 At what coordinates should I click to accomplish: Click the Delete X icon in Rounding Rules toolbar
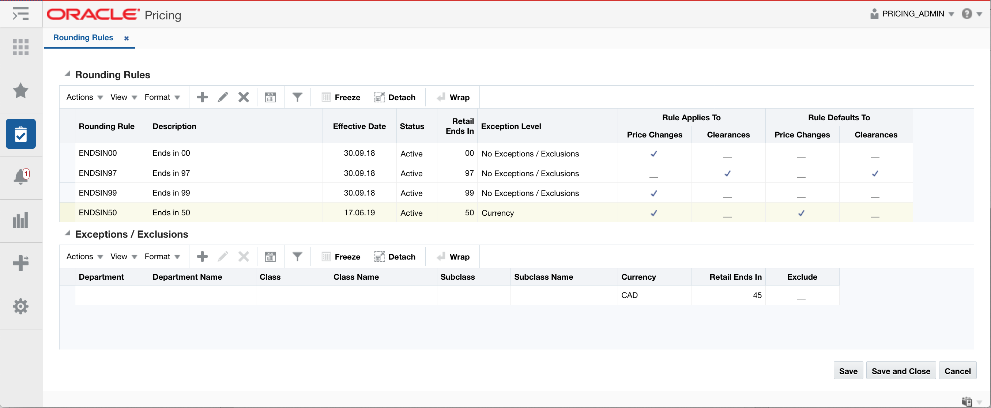[244, 97]
